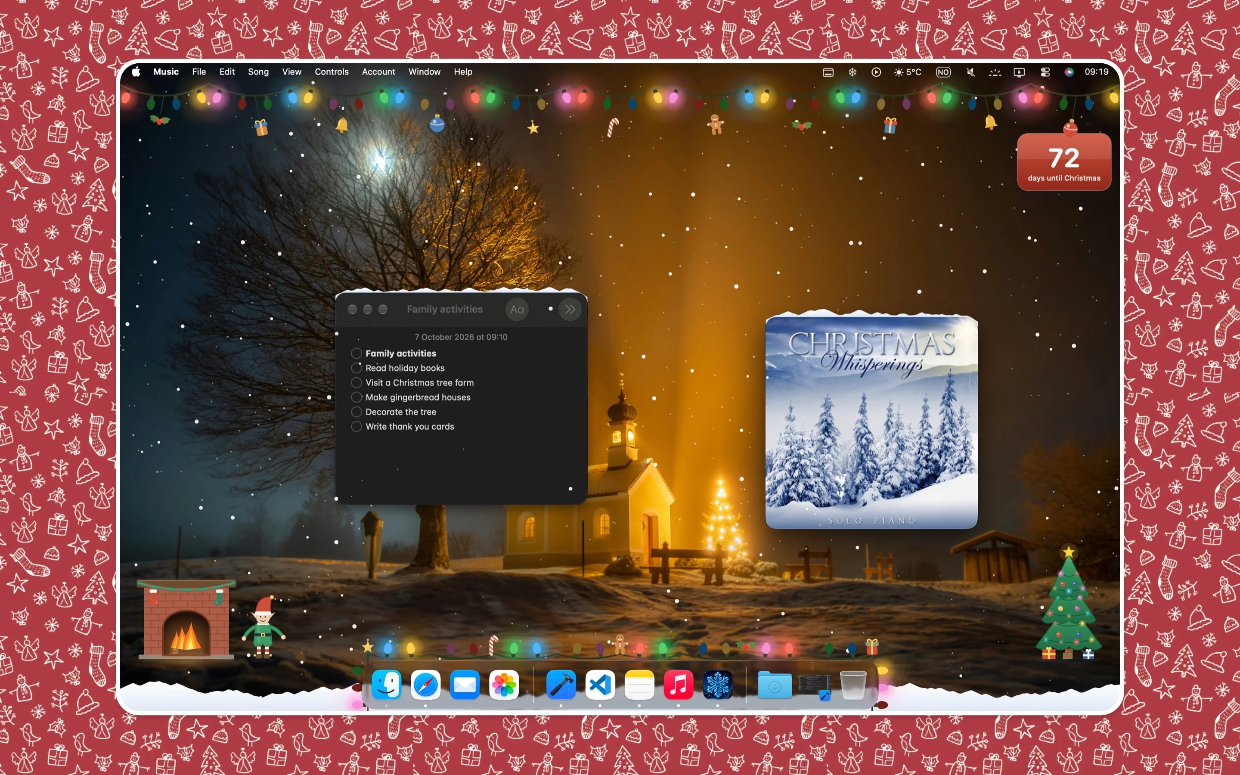Click the 72 days until Christmas widget
Image resolution: width=1240 pixels, height=775 pixels.
(x=1064, y=162)
